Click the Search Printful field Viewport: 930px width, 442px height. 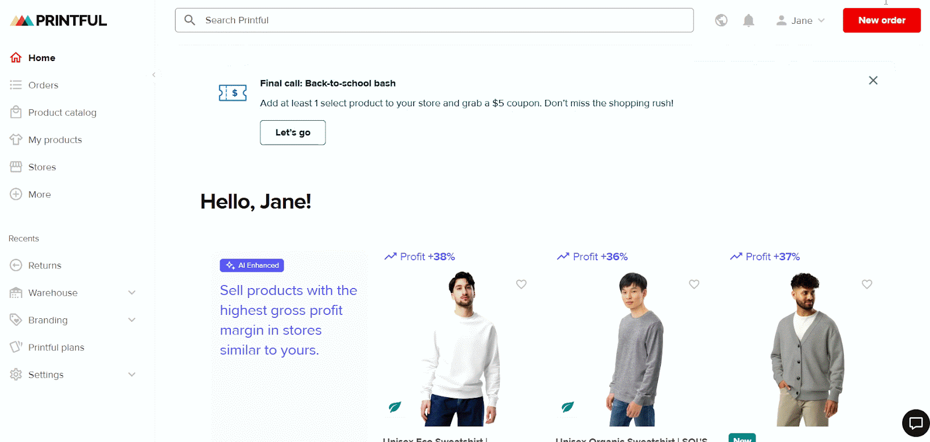tap(442, 20)
